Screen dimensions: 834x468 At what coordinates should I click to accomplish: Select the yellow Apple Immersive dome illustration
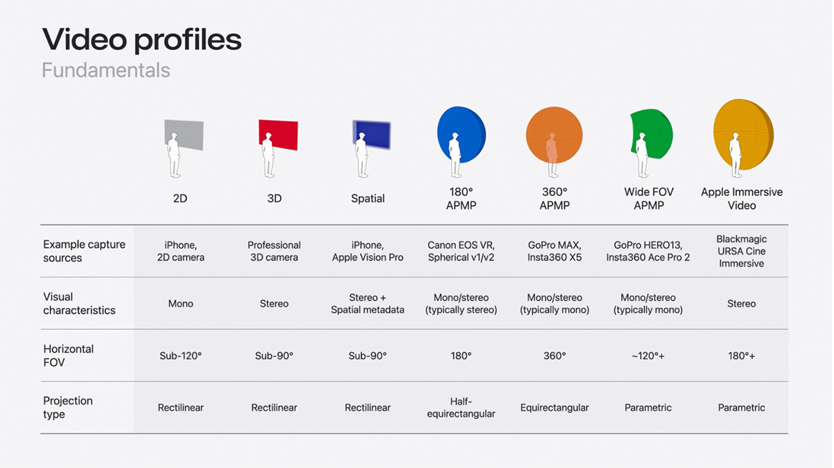(744, 134)
